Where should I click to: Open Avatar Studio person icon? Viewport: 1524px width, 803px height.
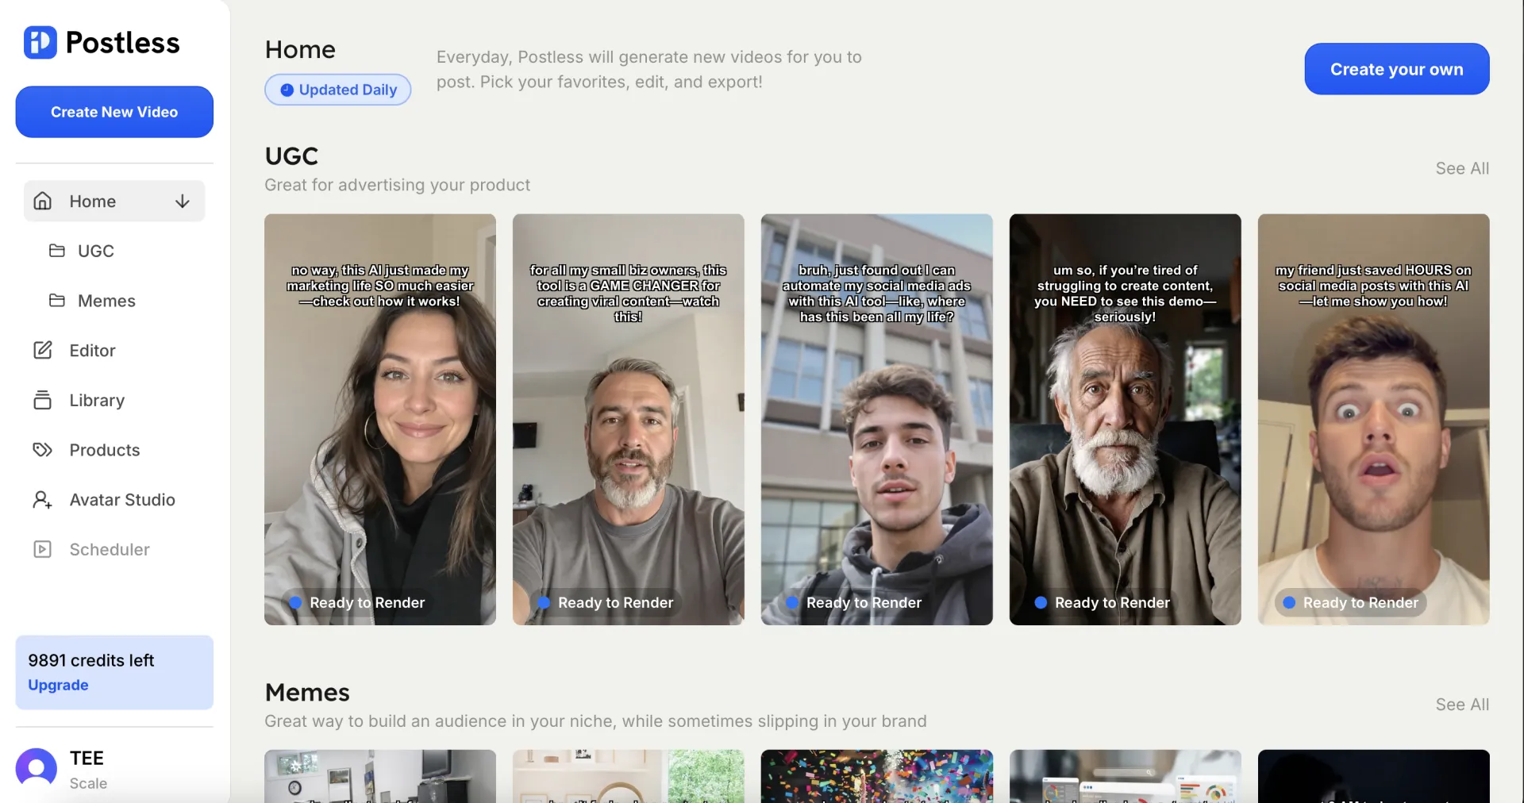pos(42,500)
